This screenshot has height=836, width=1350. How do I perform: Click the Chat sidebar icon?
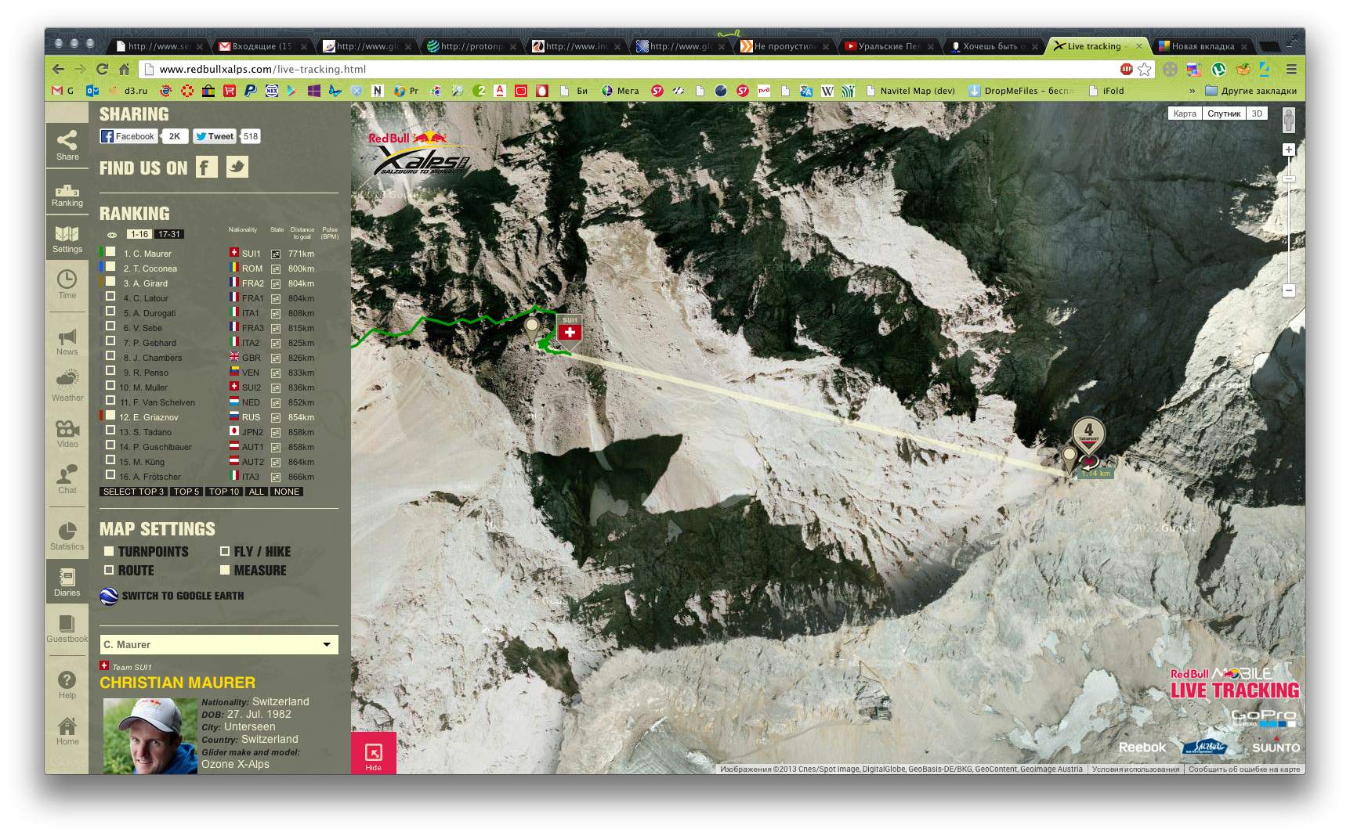pyautogui.click(x=67, y=478)
